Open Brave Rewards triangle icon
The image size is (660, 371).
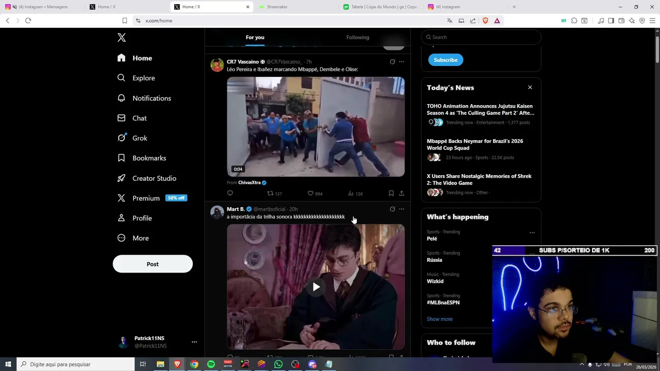click(497, 21)
